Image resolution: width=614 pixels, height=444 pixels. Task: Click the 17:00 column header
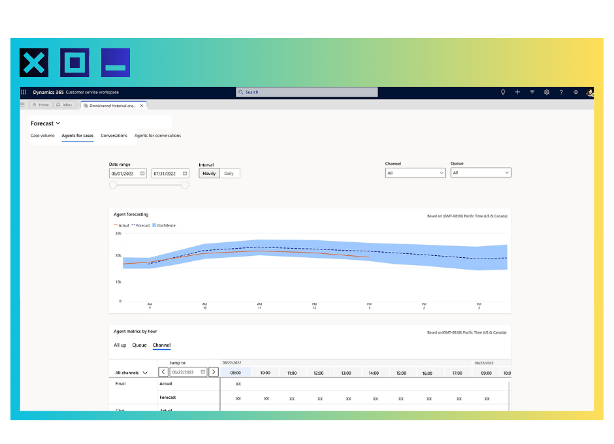point(457,373)
